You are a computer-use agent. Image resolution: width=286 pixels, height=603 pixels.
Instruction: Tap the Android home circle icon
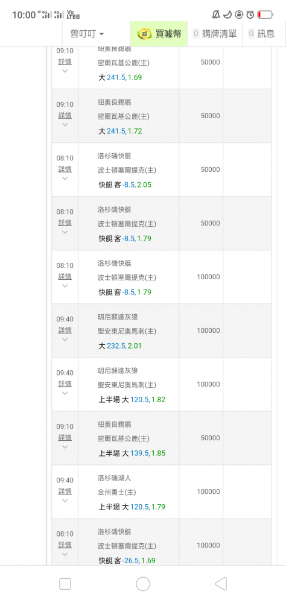tap(143, 584)
